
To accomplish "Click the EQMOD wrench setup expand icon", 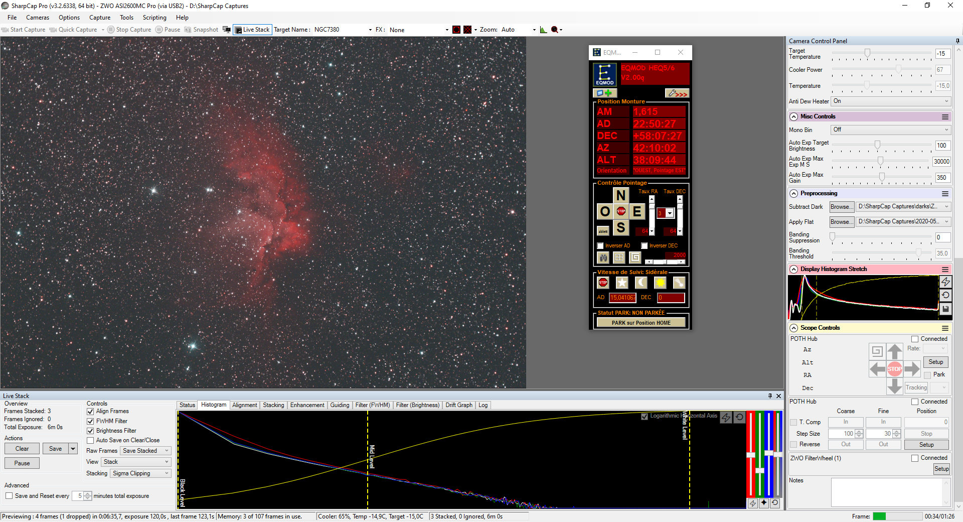I will (677, 93).
